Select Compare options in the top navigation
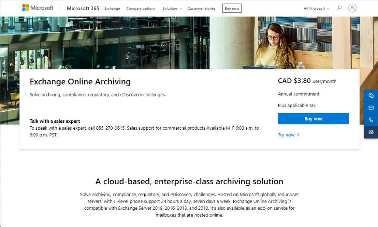 pyautogui.click(x=140, y=8)
